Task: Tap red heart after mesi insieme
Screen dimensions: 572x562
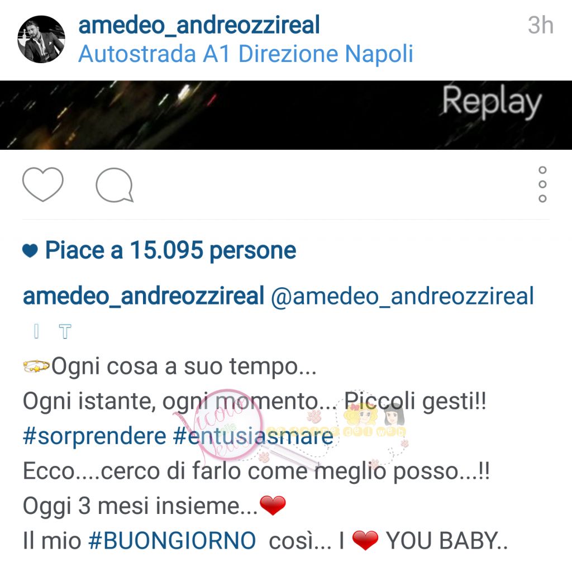Action: point(273,506)
